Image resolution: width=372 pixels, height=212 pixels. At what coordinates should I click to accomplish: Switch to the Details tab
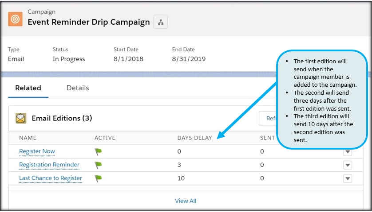[78, 88]
